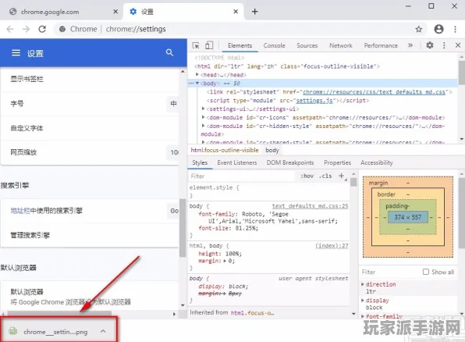Open the text_defaults_md.css:25 source link
Screen dimensions: 465x342
tap(311, 205)
